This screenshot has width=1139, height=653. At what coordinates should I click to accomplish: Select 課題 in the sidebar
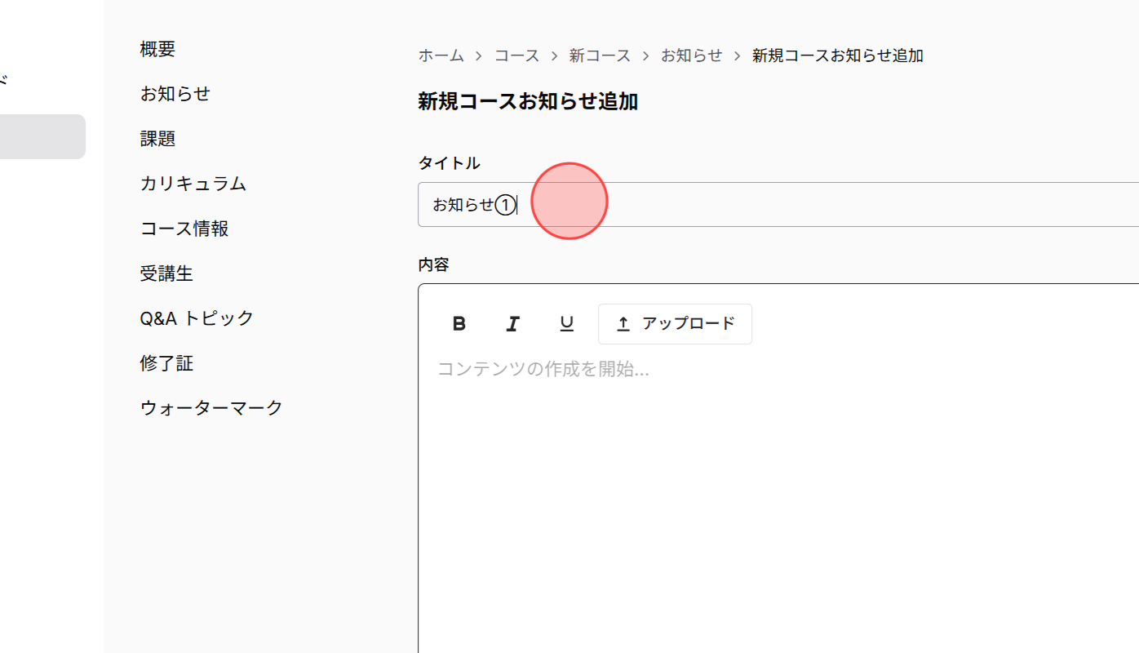pos(157,139)
